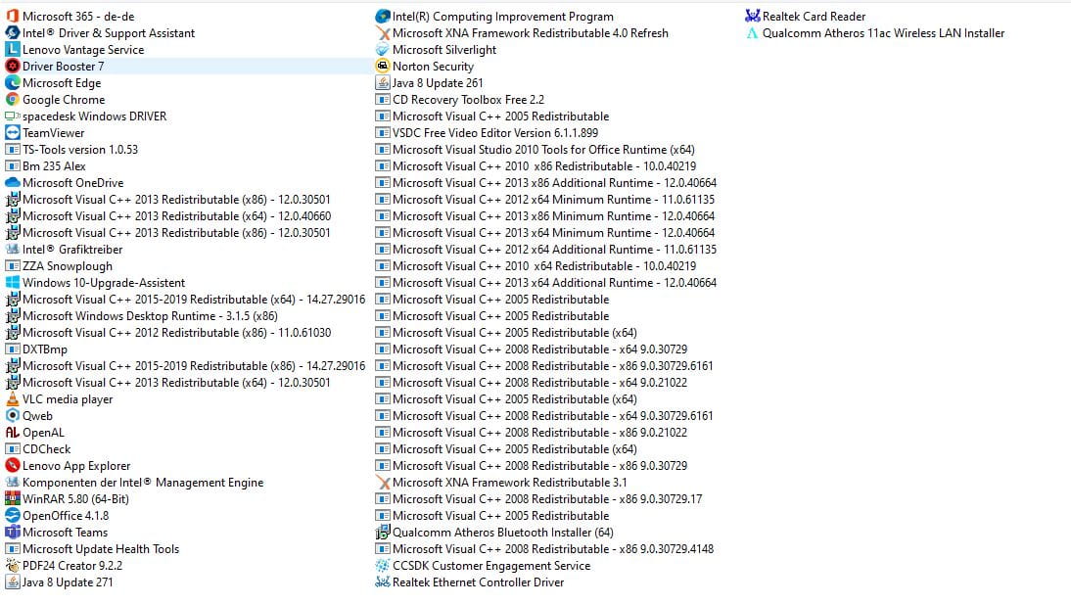The width and height of the screenshot is (1071, 605).
Task: Click the Driver Booster 7 icon
Action: 13,67
